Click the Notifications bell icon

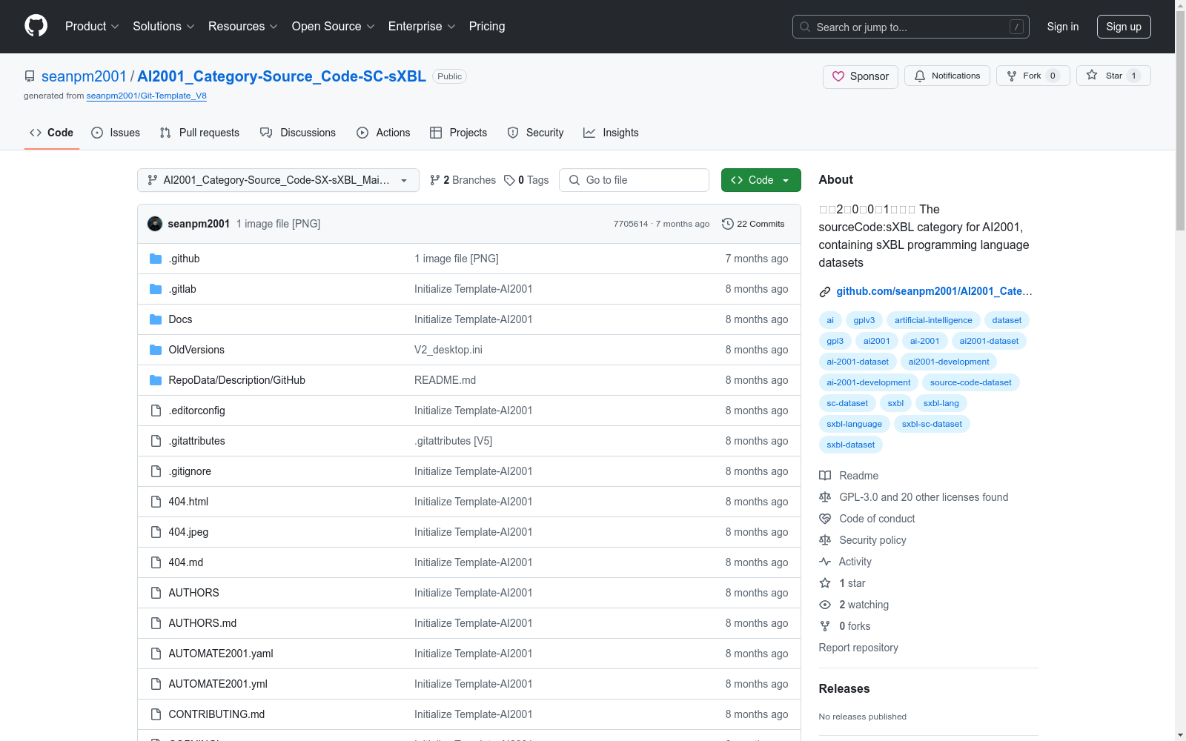click(920, 76)
